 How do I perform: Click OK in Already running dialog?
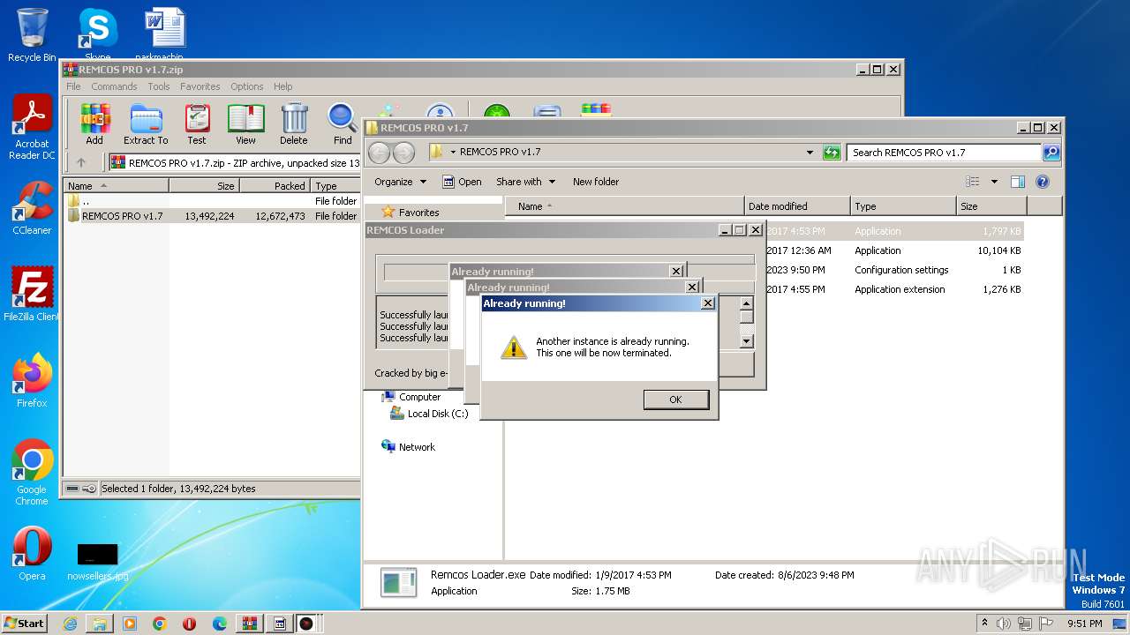(675, 400)
